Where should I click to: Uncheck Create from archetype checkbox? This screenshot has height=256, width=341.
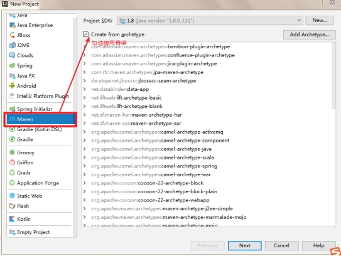pyautogui.click(x=85, y=35)
